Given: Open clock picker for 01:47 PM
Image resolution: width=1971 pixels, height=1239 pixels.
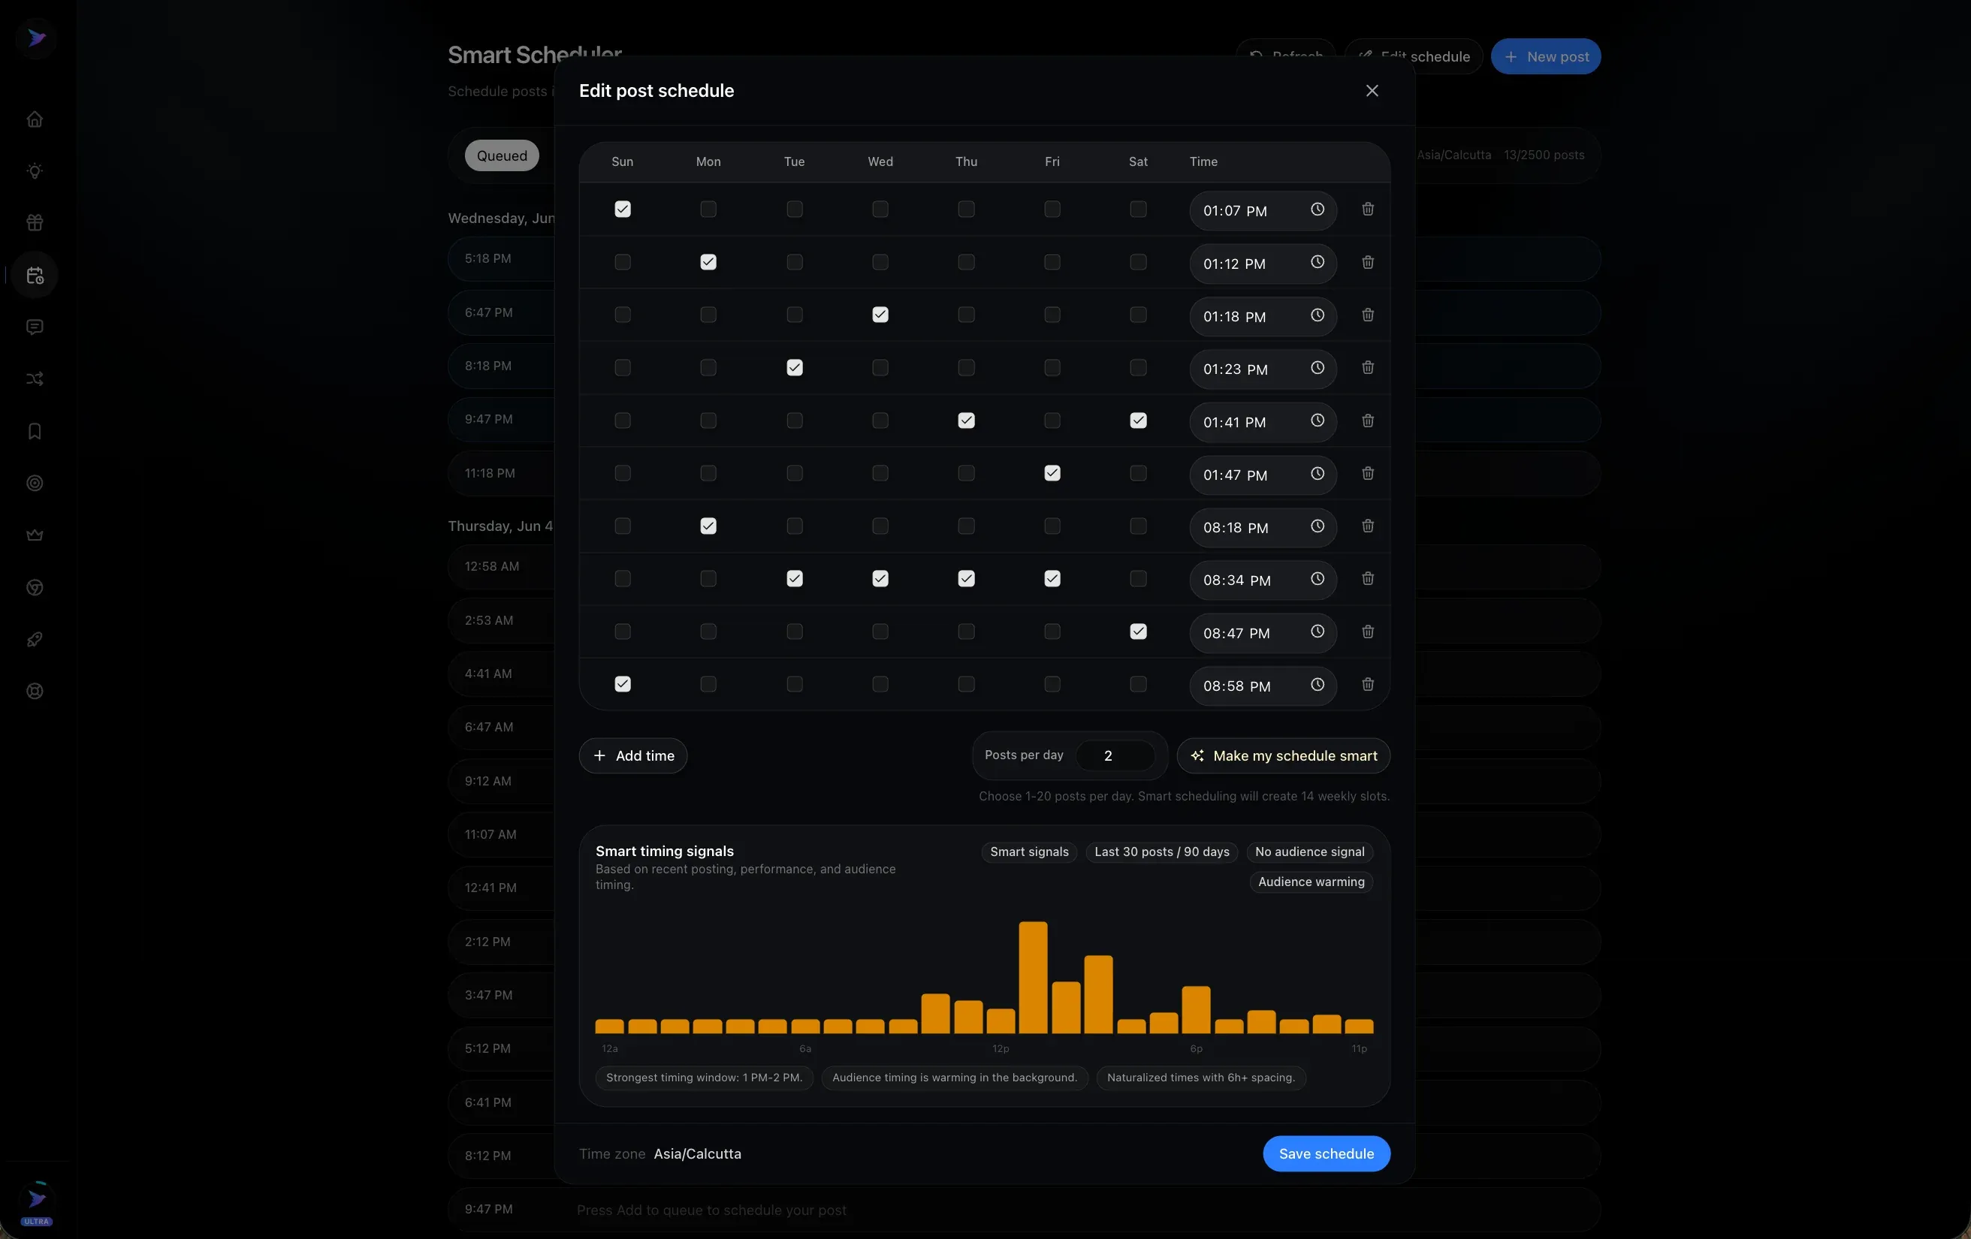Looking at the screenshot, I should (x=1317, y=474).
